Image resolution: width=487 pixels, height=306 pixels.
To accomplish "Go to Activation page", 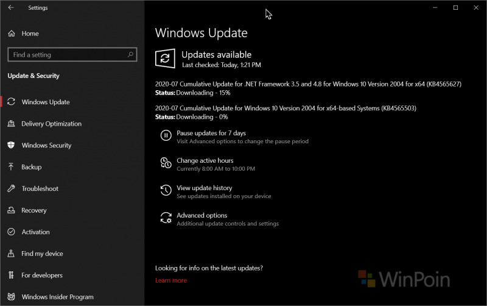I will tap(36, 232).
